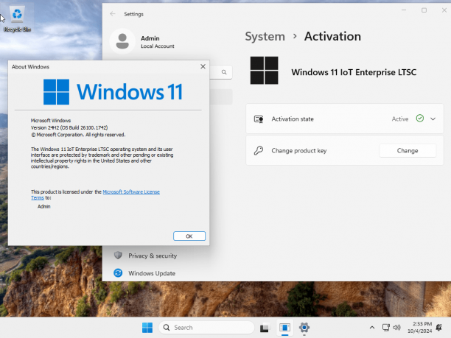Viewport: 451px width, 338px height.
Task: Click the black Windows logo in Activation
Action: [264, 71]
